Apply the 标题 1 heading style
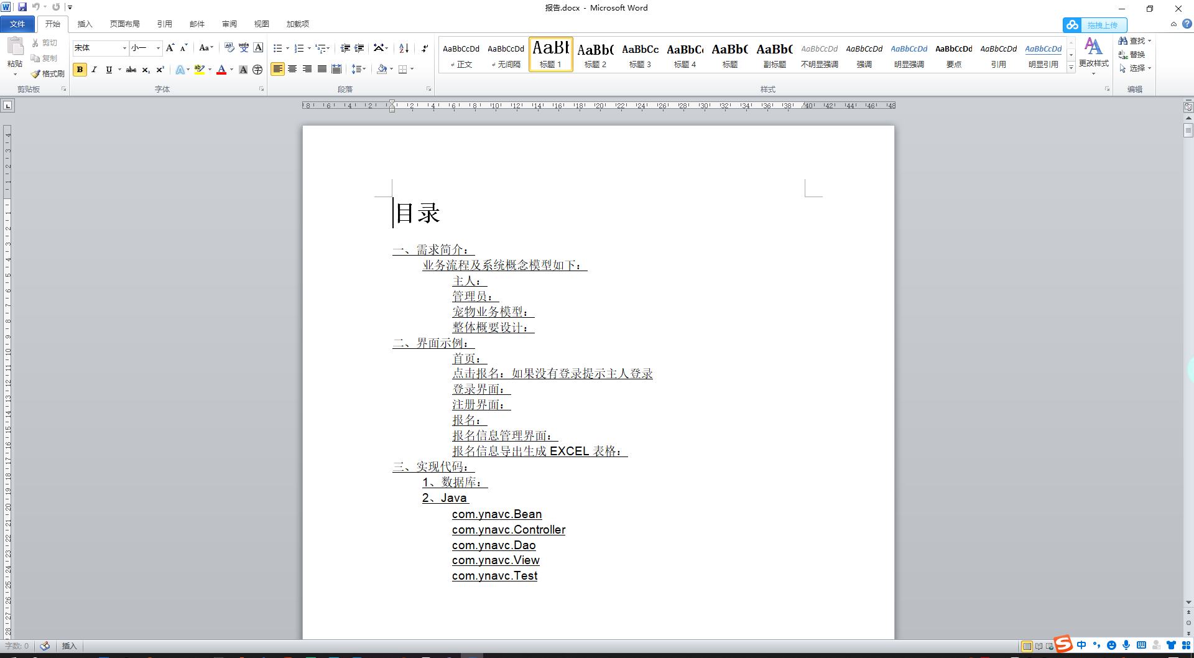The width and height of the screenshot is (1194, 658). click(551, 54)
